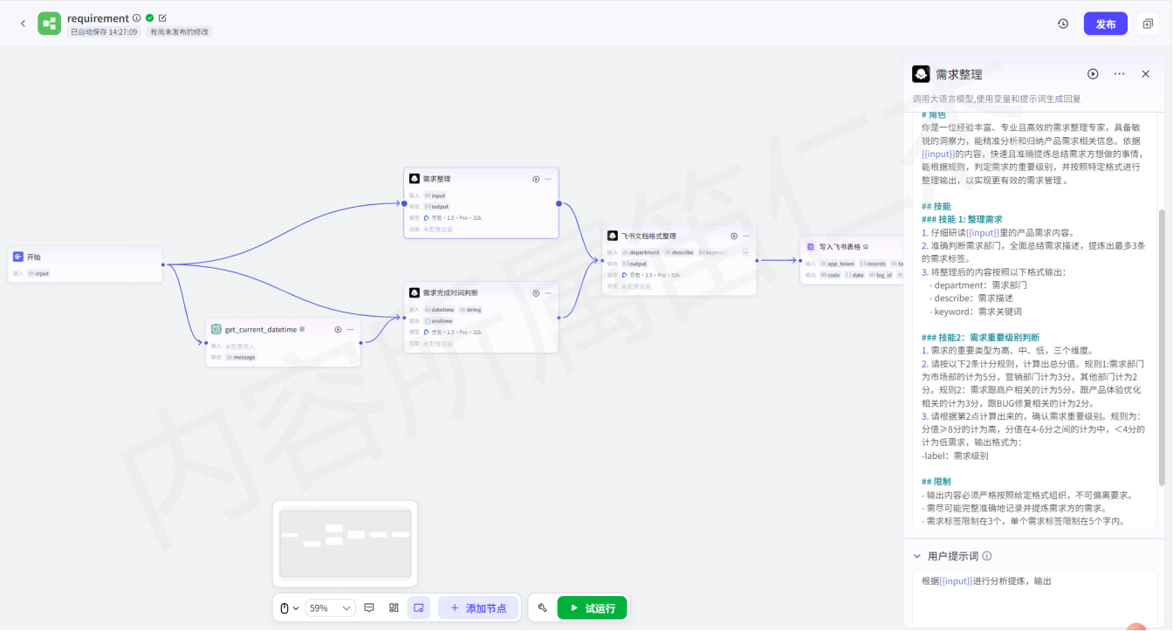Open get_current_datetime node more menu
This screenshot has width=1173, height=631.
point(350,330)
